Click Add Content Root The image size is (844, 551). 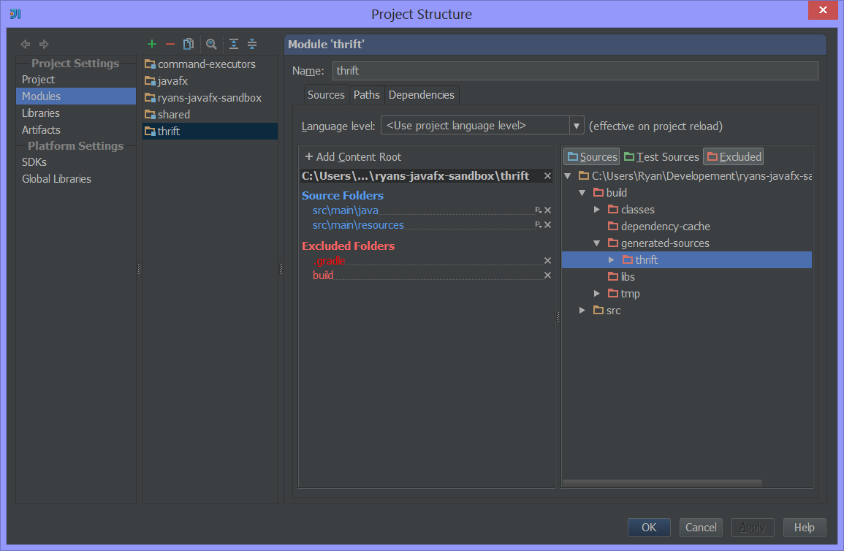pyautogui.click(x=353, y=156)
